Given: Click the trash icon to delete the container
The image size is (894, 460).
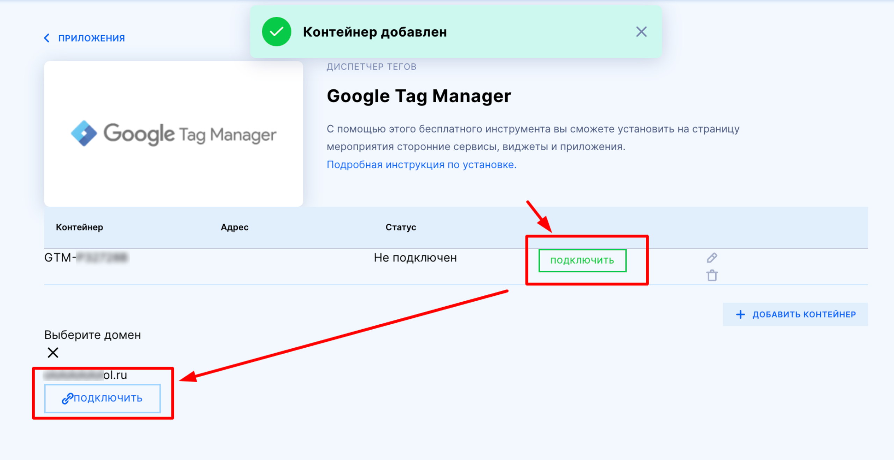Looking at the screenshot, I should (x=712, y=275).
